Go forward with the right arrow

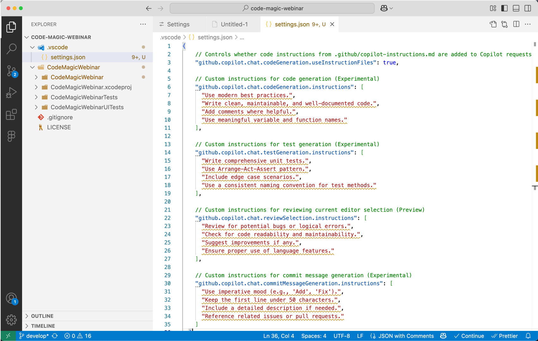click(x=161, y=8)
